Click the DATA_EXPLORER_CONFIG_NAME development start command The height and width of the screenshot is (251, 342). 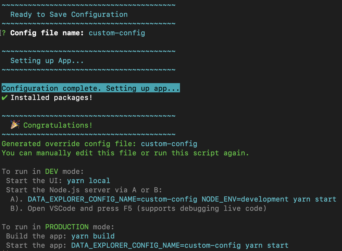(182, 199)
